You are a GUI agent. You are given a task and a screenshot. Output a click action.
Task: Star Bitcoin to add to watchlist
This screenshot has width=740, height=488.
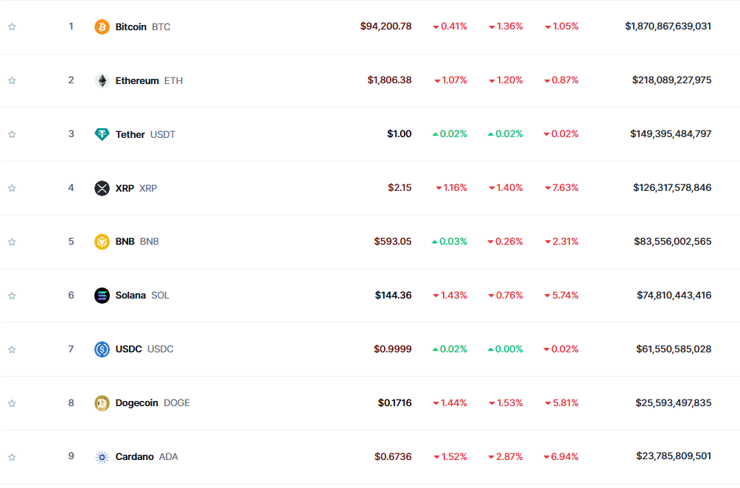[x=12, y=27]
